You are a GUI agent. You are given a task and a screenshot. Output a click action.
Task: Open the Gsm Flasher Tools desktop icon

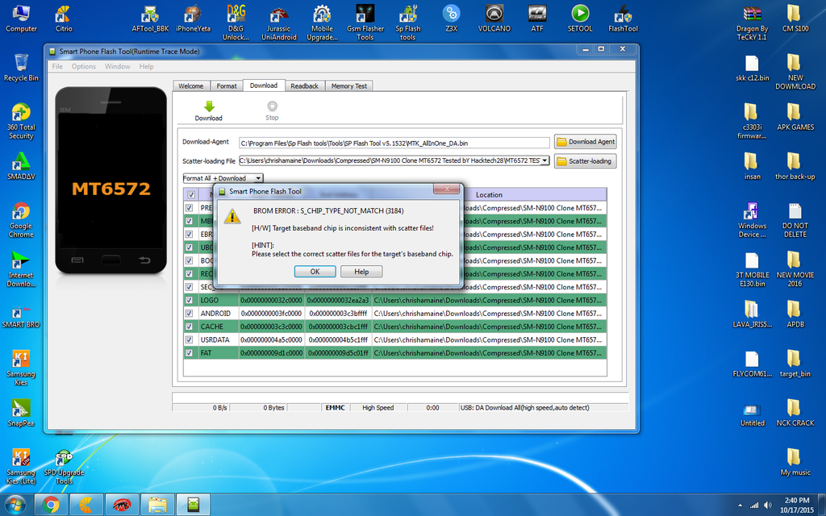[365, 23]
